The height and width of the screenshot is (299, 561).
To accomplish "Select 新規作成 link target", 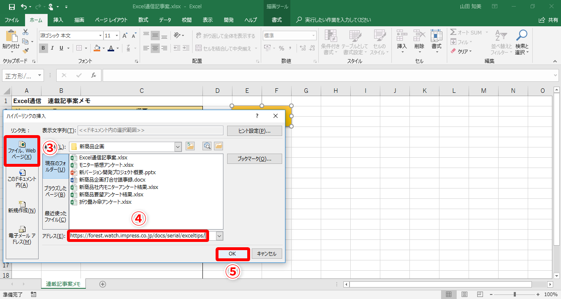I will tap(22, 207).
